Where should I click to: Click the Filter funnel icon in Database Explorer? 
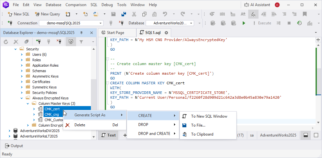point(81,42)
